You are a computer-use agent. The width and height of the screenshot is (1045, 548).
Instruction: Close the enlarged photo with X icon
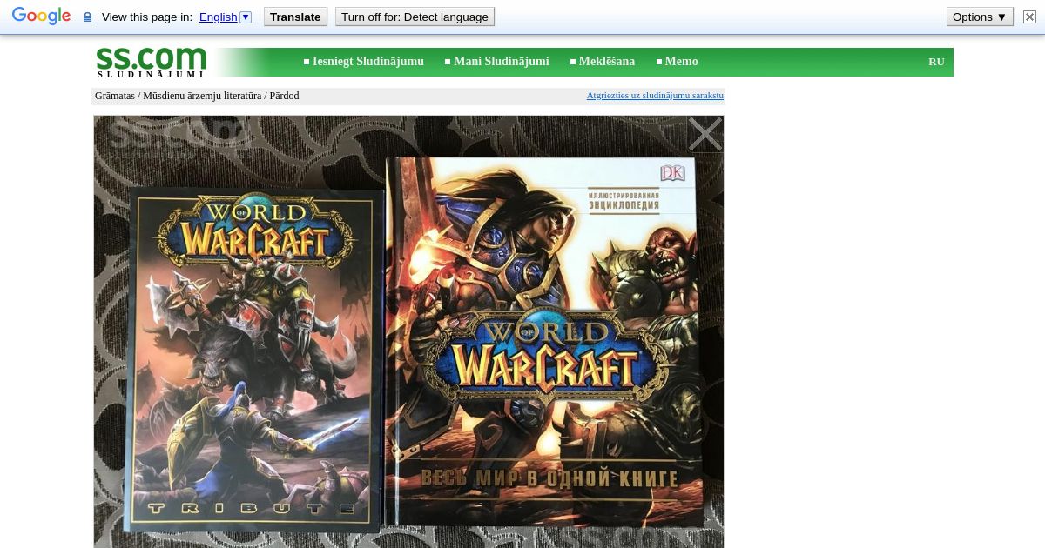pyautogui.click(x=705, y=135)
